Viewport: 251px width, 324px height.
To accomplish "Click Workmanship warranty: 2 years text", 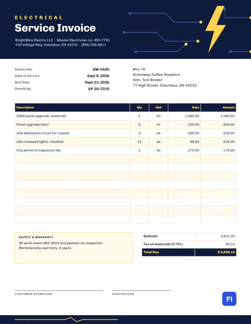I will (45, 248).
